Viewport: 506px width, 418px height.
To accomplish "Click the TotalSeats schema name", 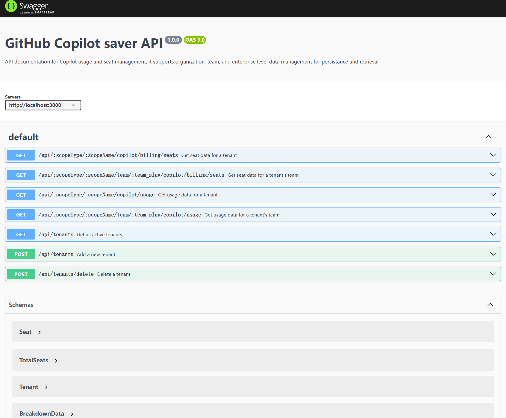I will (34, 360).
